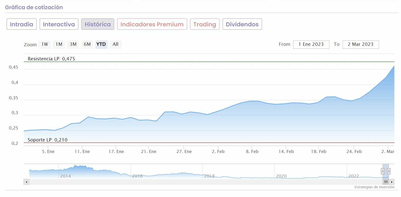The image size is (401, 197).
Task: Set zoom range to 1M
Action: tap(59, 44)
